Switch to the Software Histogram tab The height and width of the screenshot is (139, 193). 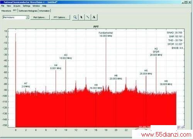coord(28,11)
